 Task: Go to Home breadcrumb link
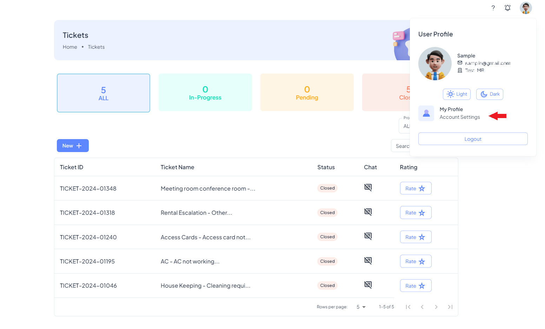(70, 47)
